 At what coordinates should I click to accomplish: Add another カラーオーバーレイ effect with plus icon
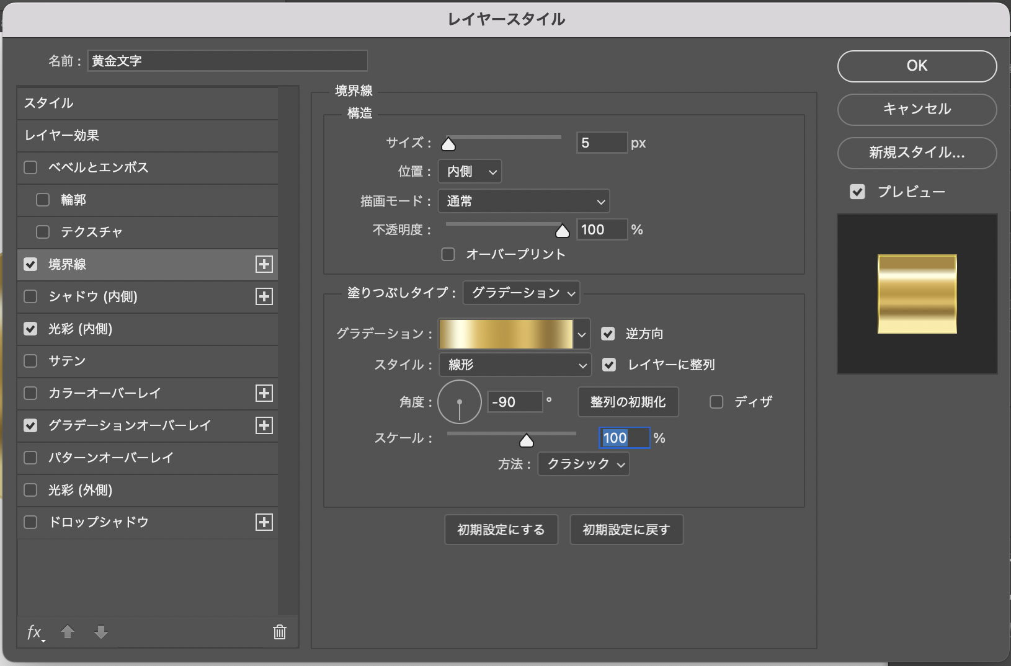(x=264, y=393)
